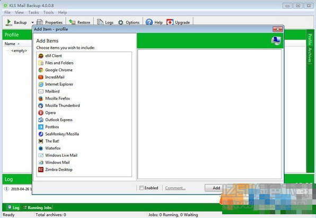The width and height of the screenshot is (316, 218).
Task: Open the Archives side tab
Action: click(x=310, y=55)
